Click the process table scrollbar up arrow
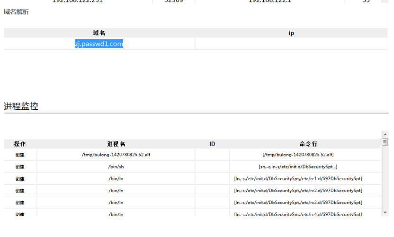This screenshot has height=237, width=394. 385,134
